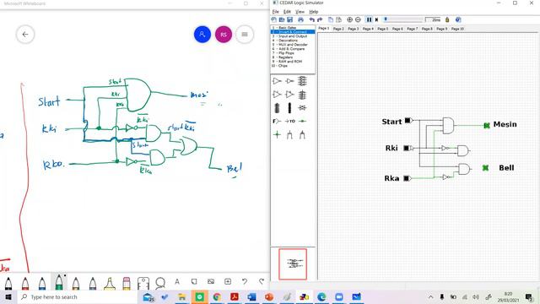The width and height of the screenshot is (540, 304).
Task: Open Whiteboard settings hamburger menu
Action: coord(245,35)
